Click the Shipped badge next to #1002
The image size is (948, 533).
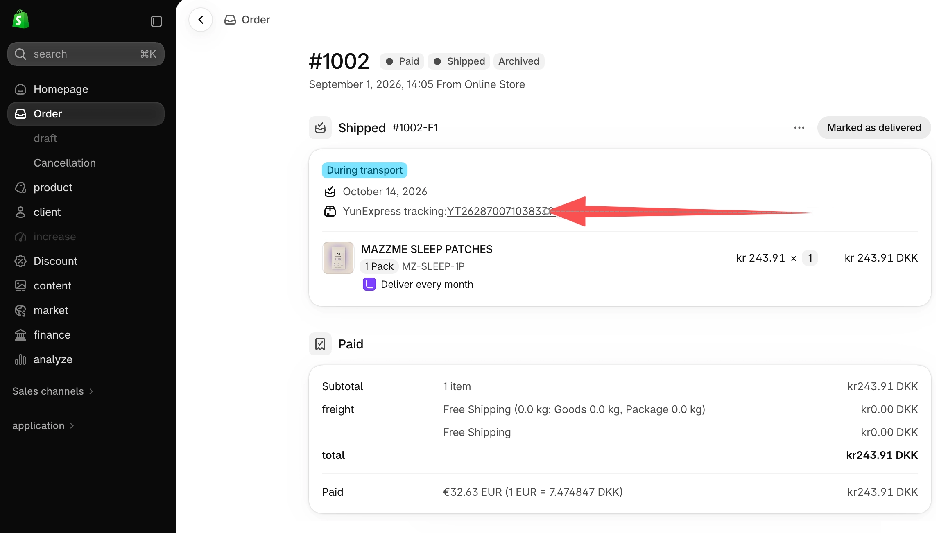459,61
